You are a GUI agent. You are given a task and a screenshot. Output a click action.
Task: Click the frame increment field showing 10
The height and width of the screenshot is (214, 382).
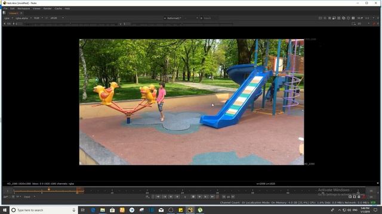(x=228, y=197)
